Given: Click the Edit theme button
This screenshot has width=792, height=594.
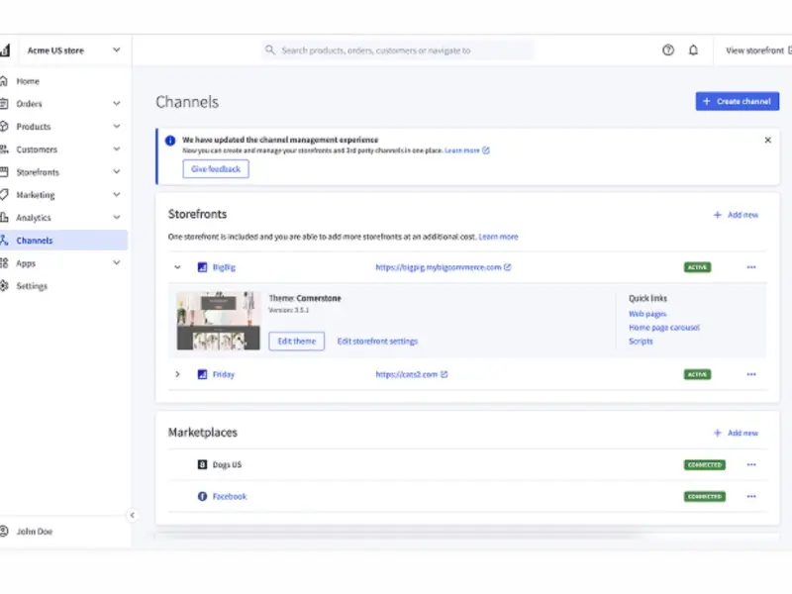Looking at the screenshot, I should pos(296,341).
